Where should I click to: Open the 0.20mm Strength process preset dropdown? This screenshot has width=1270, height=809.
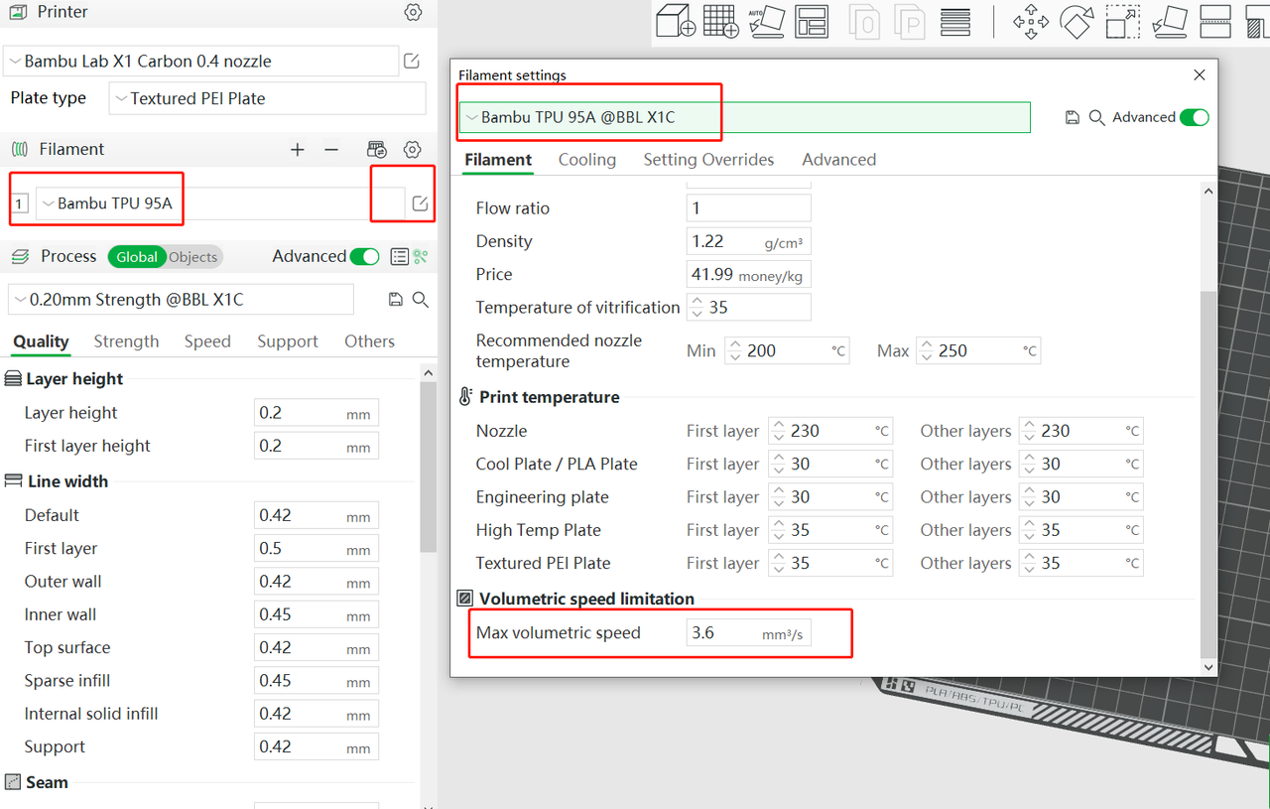click(x=181, y=300)
